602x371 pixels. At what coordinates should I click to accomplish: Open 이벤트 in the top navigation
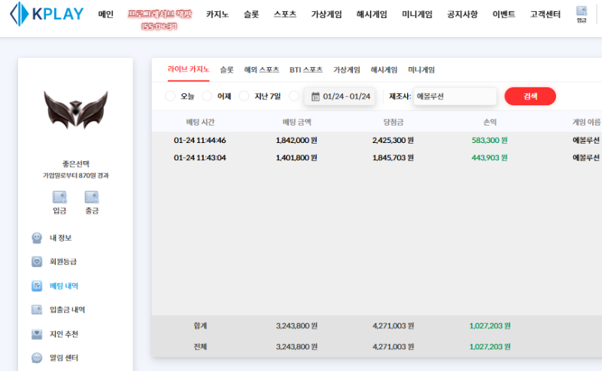[503, 14]
